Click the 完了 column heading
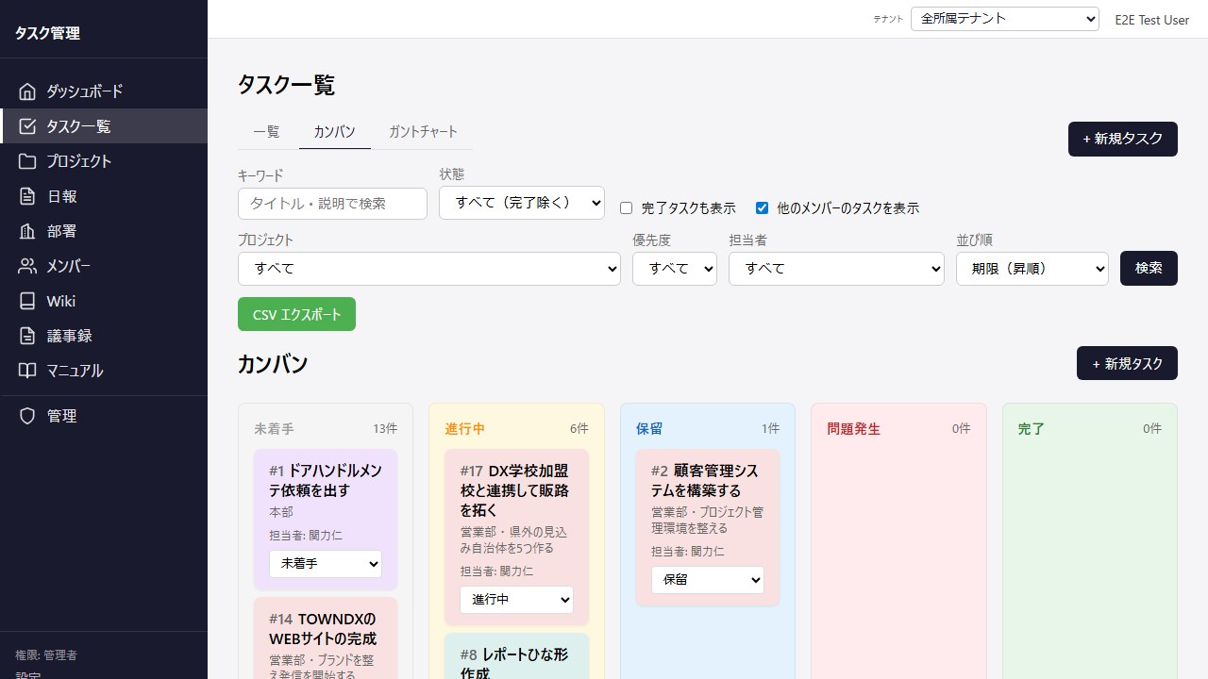 point(1032,429)
